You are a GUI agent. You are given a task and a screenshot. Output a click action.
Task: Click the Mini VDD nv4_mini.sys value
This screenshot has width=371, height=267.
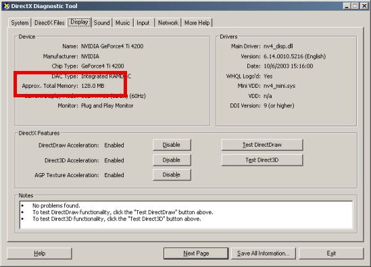pos(280,86)
